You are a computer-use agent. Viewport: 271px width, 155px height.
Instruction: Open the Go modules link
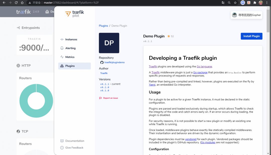click(208, 142)
